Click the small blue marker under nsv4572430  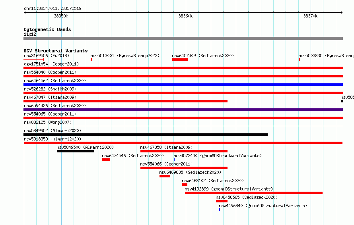click(x=174, y=160)
